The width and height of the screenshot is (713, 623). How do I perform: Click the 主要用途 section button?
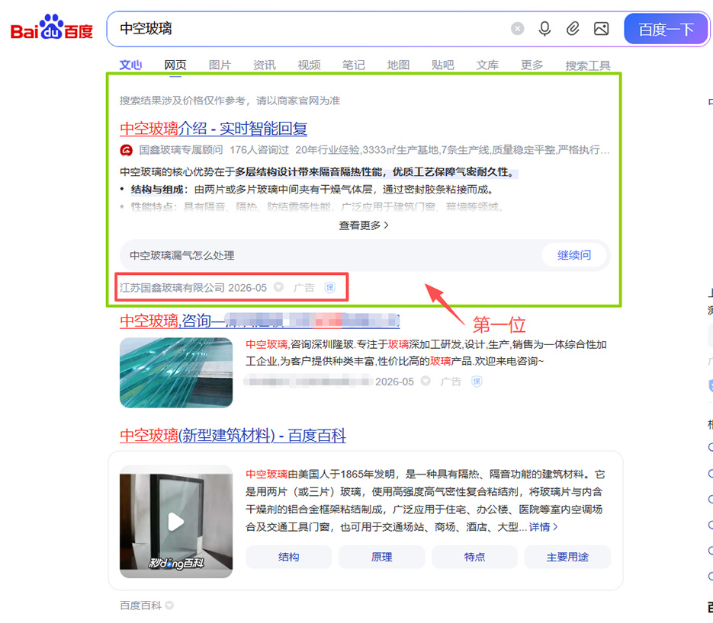click(567, 558)
